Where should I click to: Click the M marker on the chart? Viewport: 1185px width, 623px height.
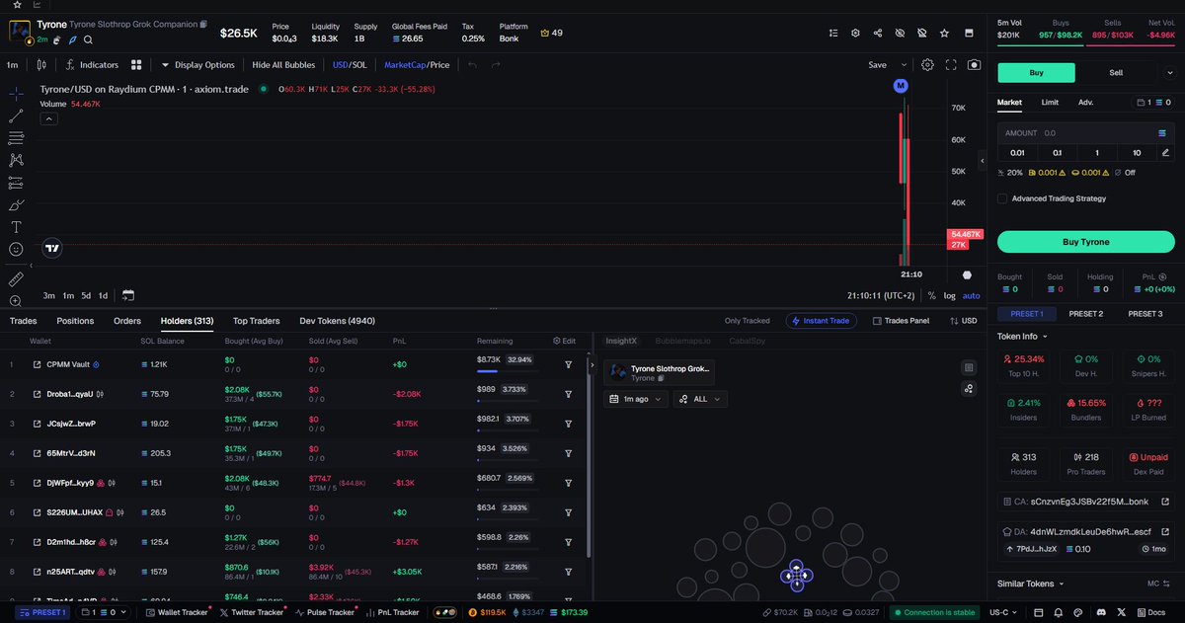pyautogui.click(x=900, y=87)
